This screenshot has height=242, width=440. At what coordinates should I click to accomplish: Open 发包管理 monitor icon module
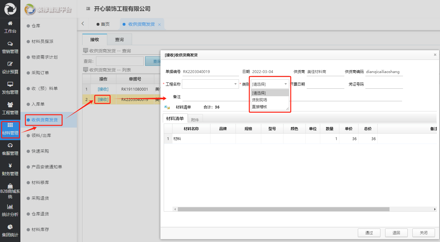coord(10,84)
